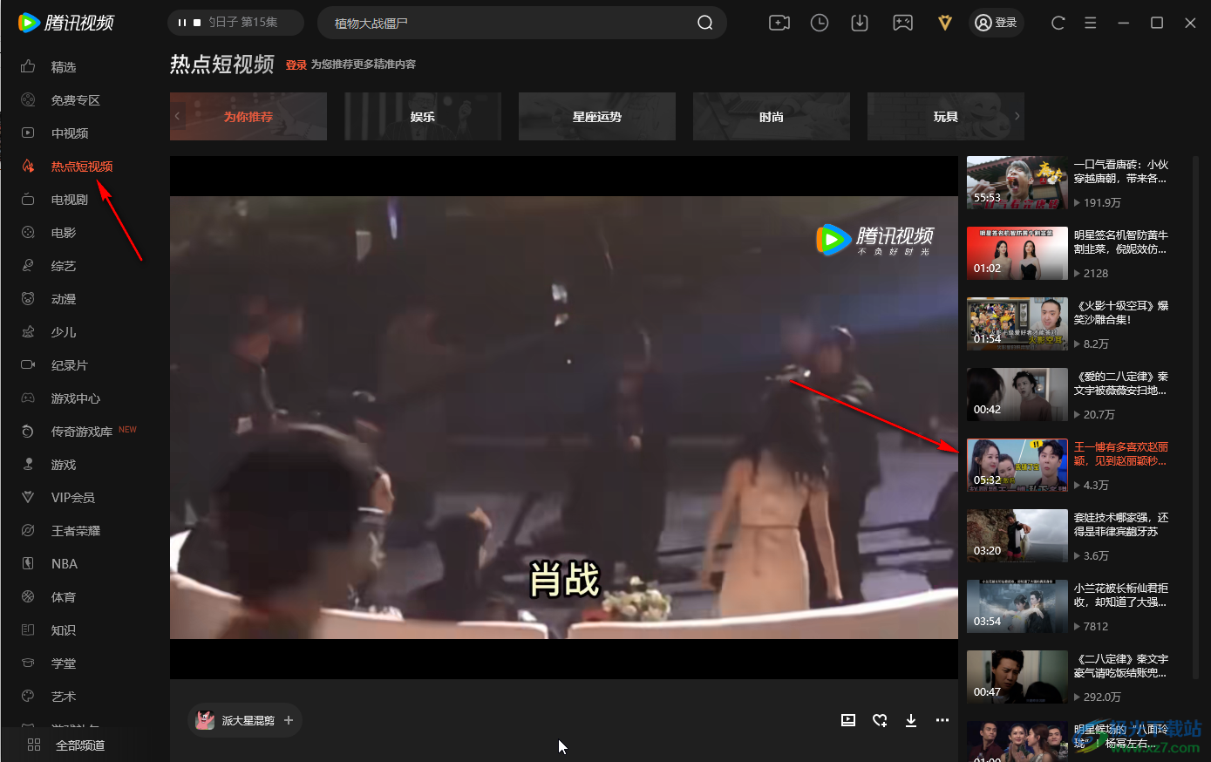
Task: Open 电视剧 in the sidebar
Action: [70, 200]
